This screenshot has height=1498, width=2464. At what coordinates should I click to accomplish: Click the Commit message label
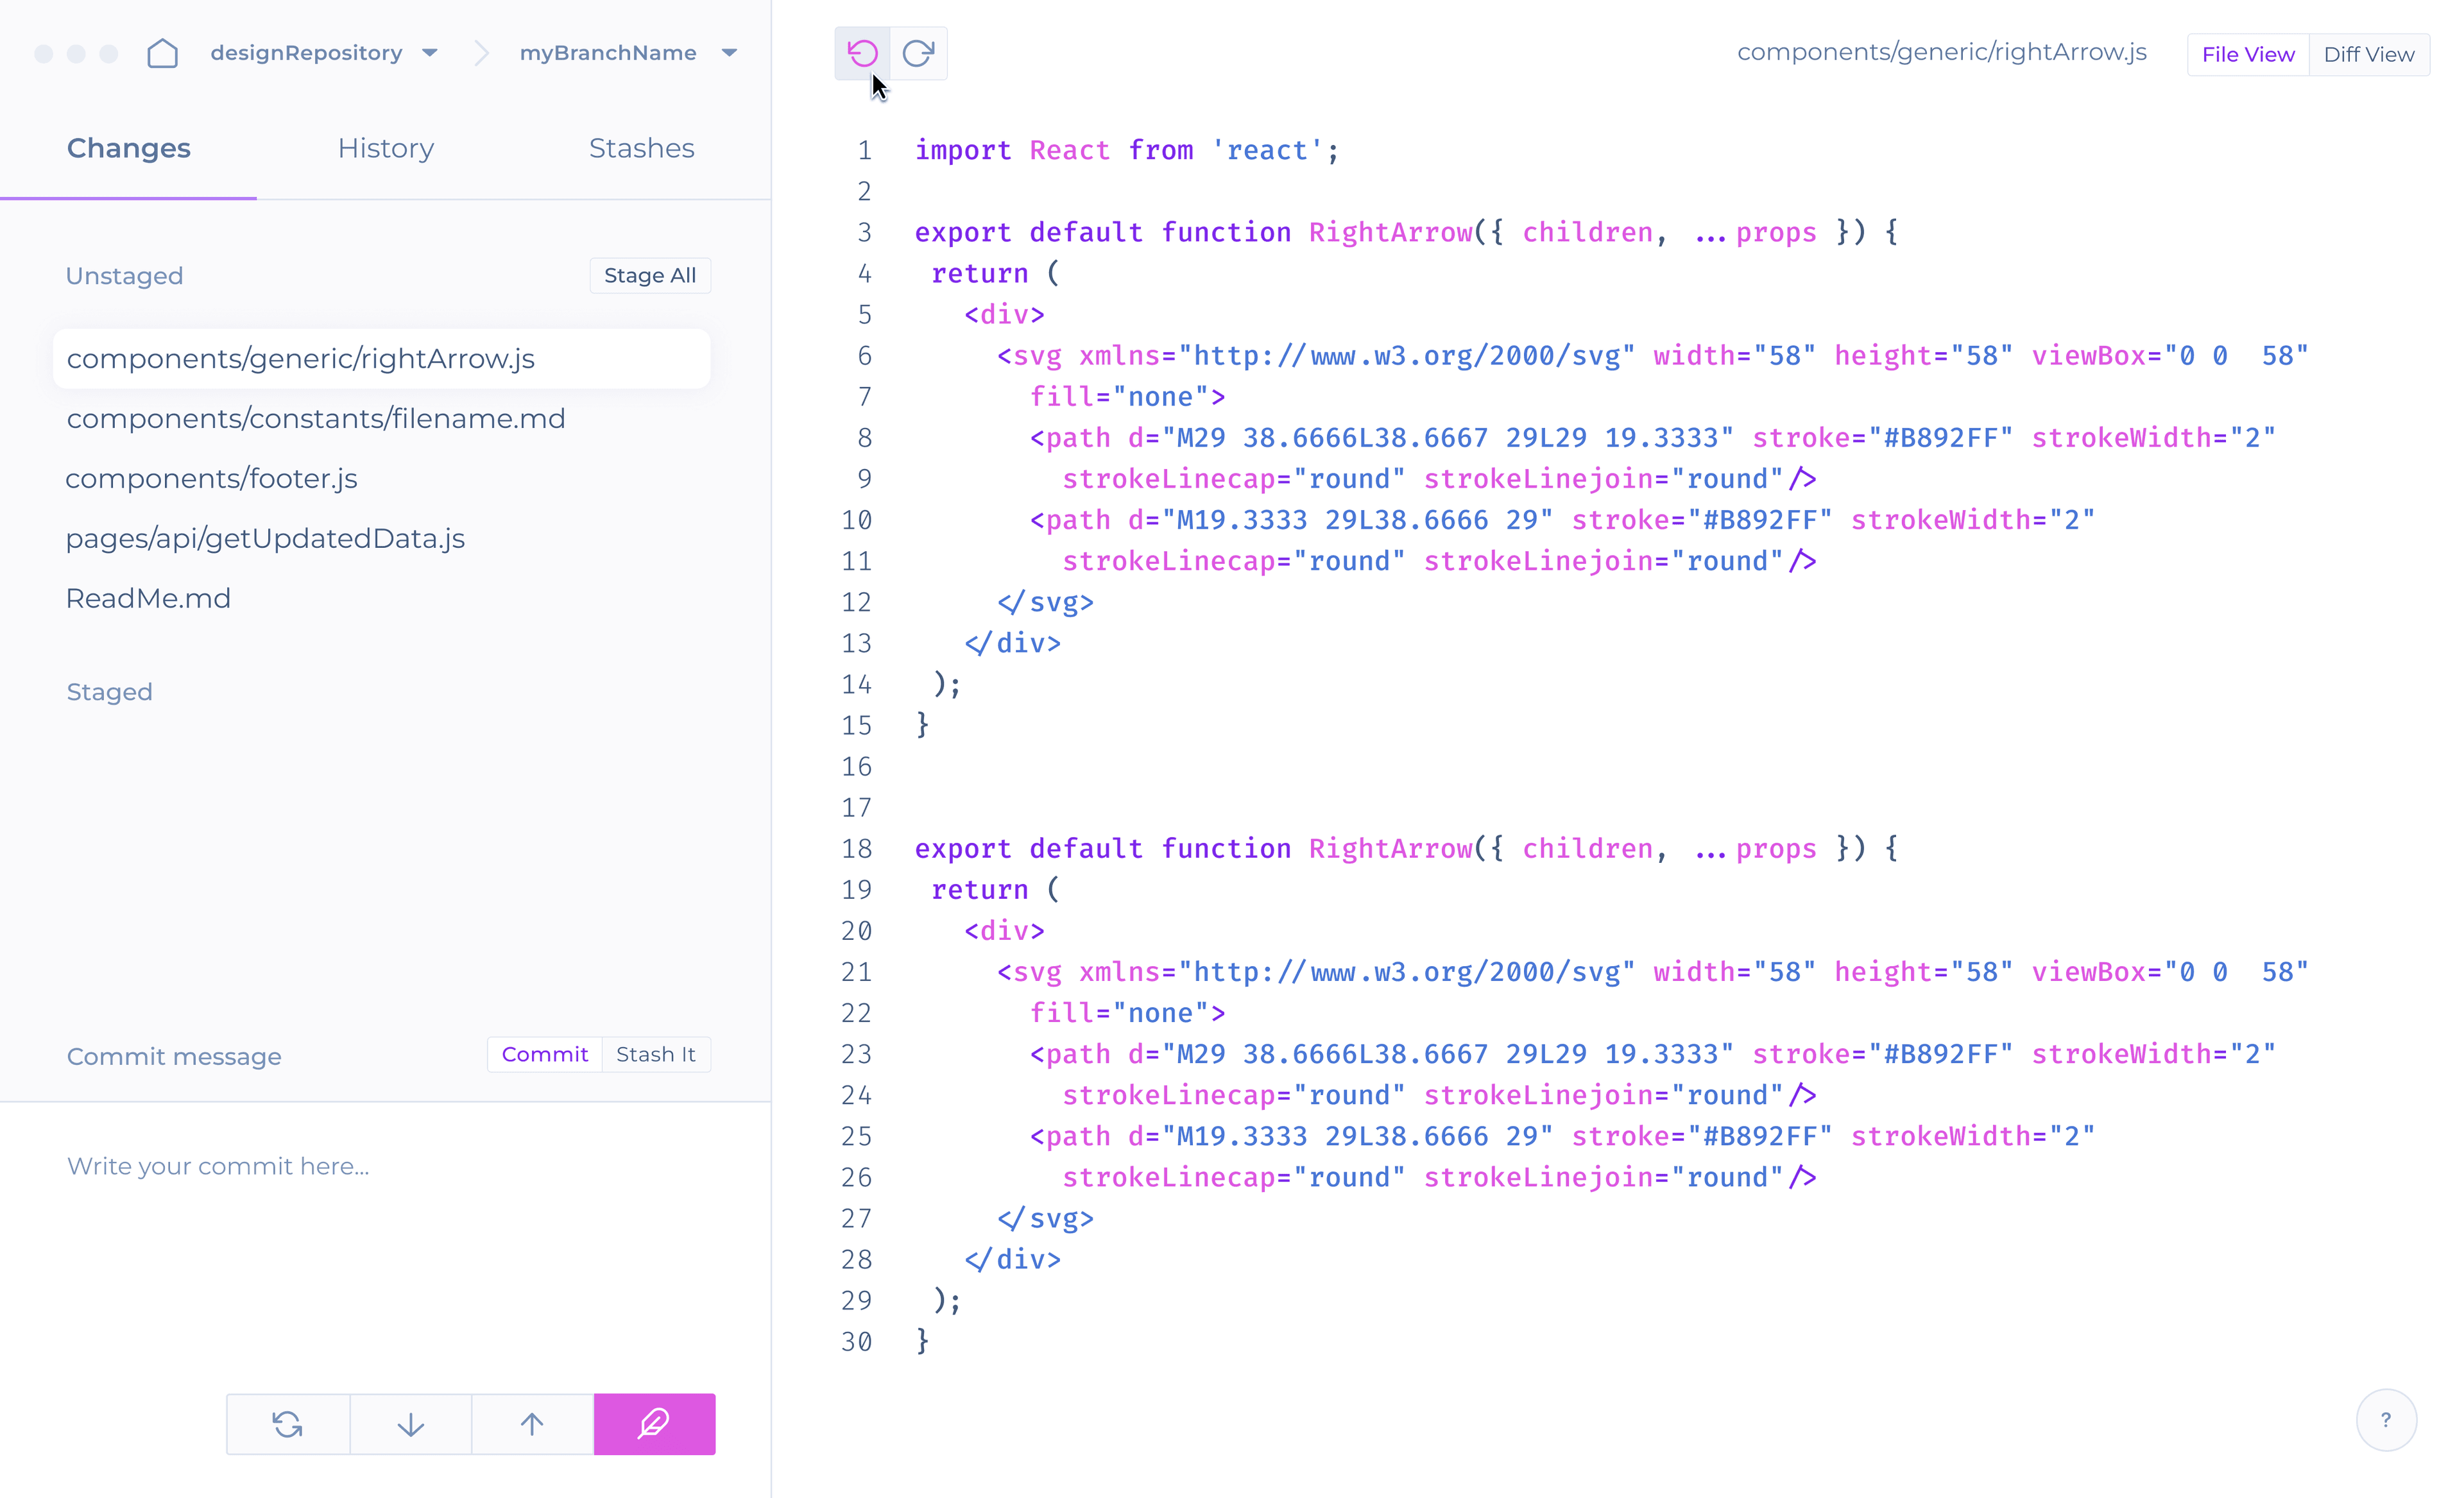(x=174, y=1056)
